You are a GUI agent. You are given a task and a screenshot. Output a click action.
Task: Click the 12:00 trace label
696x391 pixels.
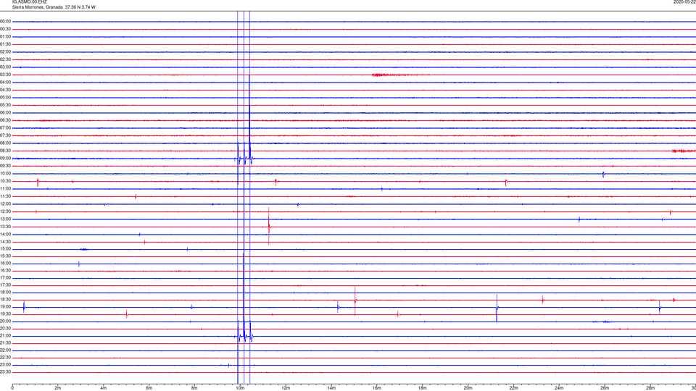click(5, 204)
